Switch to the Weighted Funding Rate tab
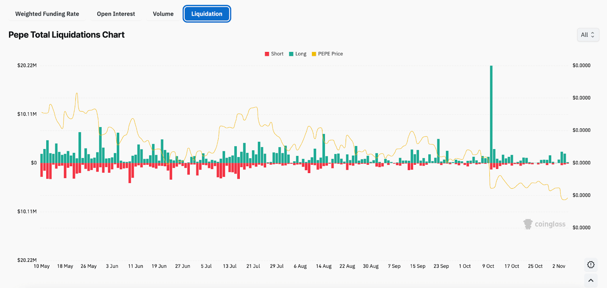Viewport: 607px width, 288px height. [47, 14]
